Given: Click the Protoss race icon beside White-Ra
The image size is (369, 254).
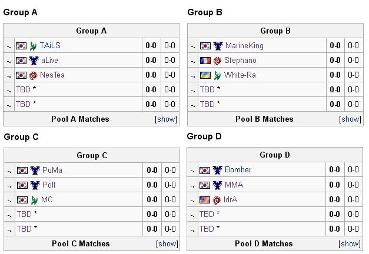Looking at the screenshot, I should [x=218, y=75].
